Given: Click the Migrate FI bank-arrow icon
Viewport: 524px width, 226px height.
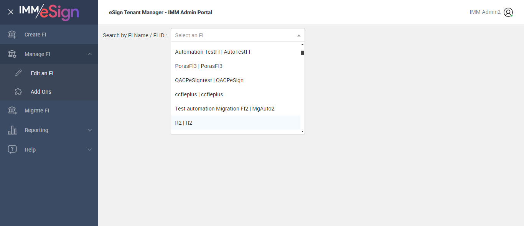Looking at the screenshot, I should 12,111.
